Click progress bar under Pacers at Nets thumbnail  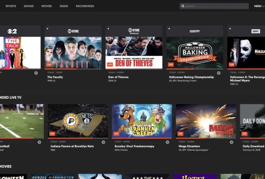point(78,138)
